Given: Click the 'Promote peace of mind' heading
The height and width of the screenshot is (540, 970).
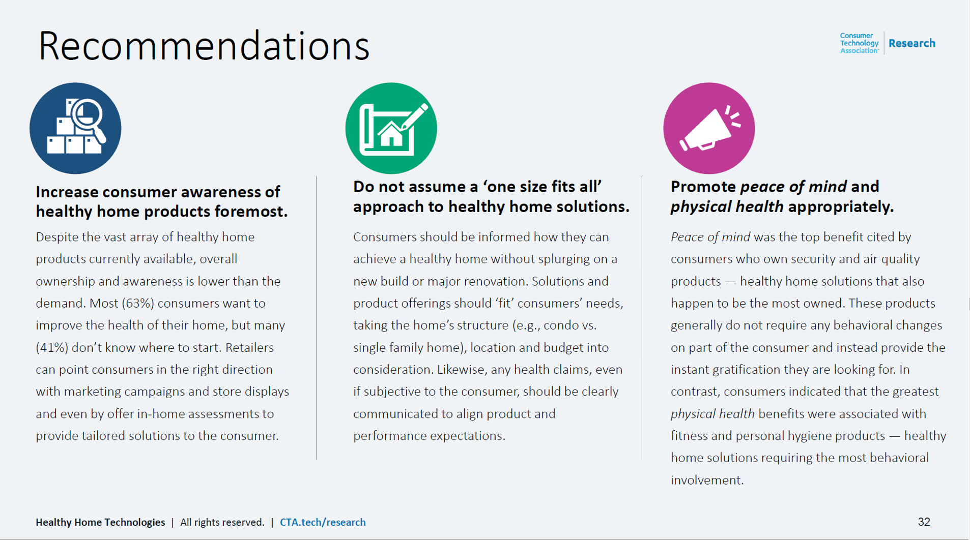Looking at the screenshot, I should [x=782, y=196].
